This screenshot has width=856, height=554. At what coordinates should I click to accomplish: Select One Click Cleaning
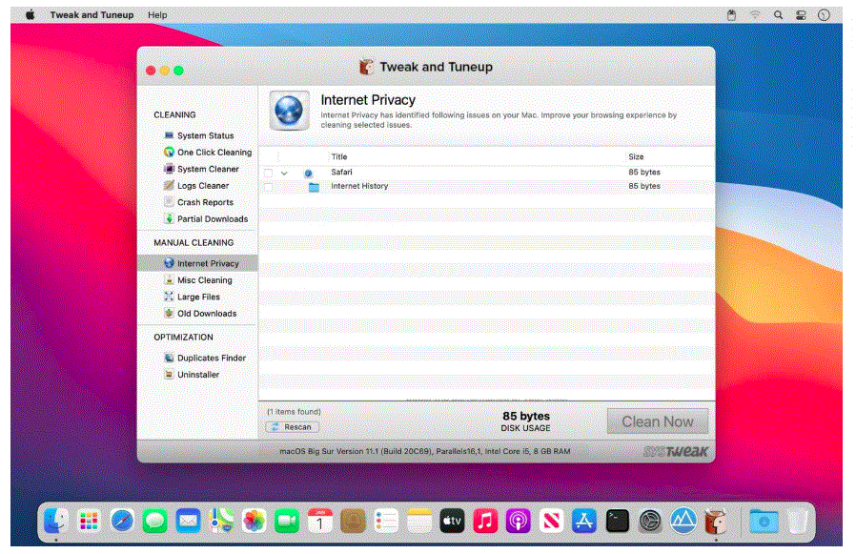pyautogui.click(x=208, y=153)
